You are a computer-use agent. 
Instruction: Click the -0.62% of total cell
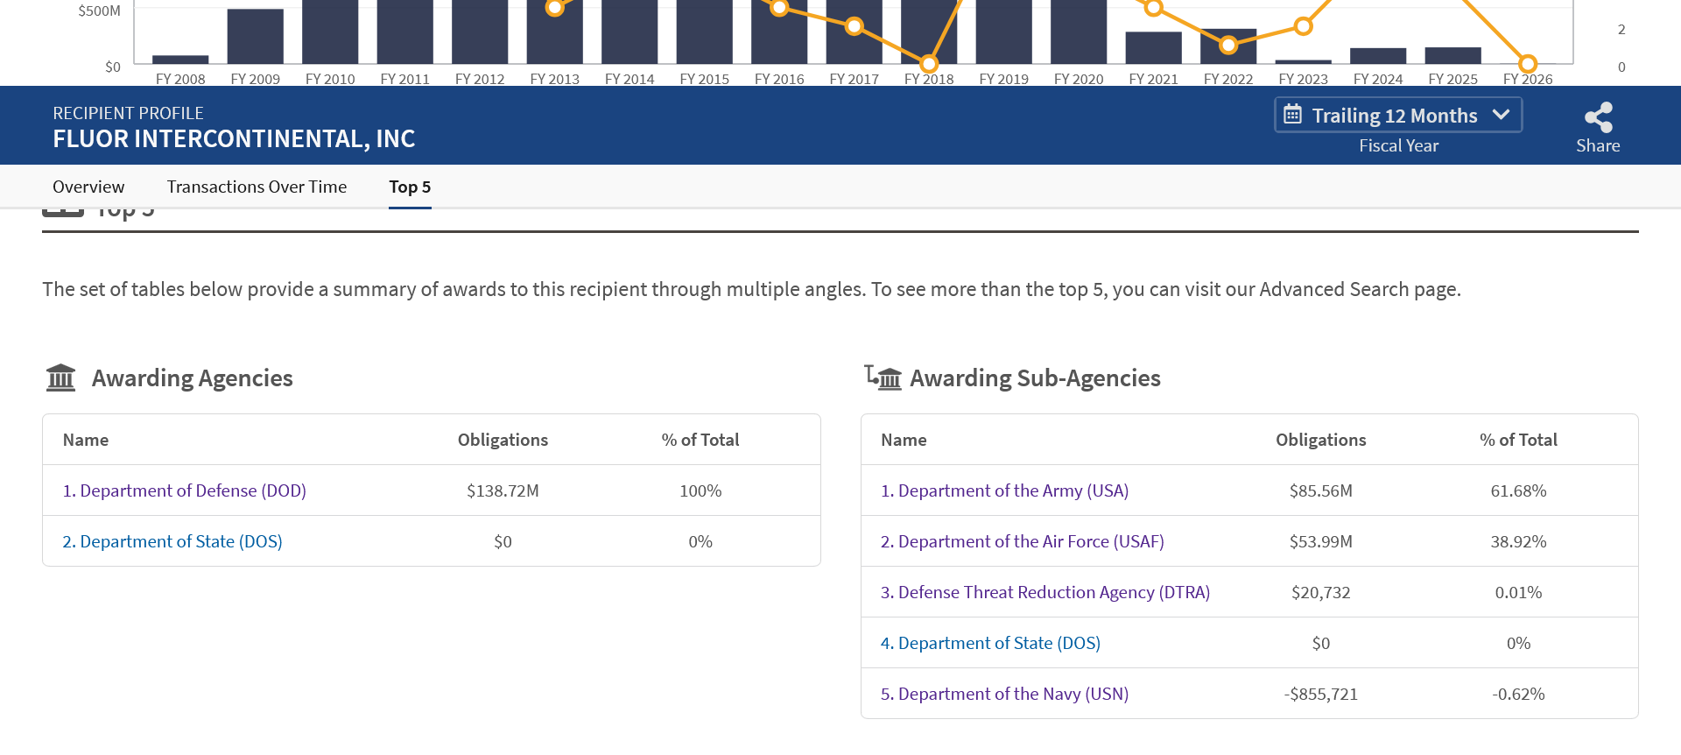click(1518, 694)
